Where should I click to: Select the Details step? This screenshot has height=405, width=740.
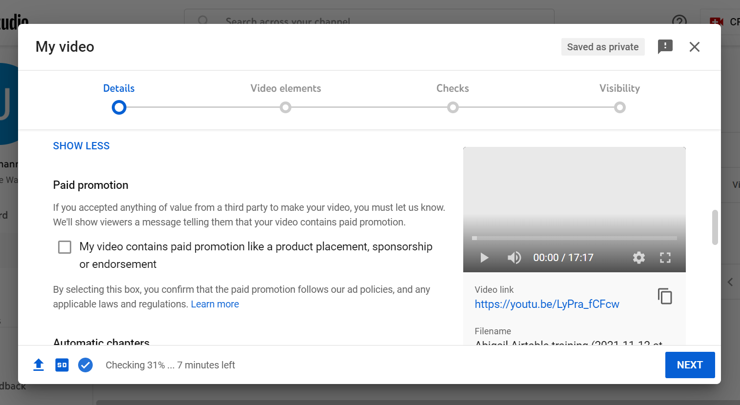[119, 107]
